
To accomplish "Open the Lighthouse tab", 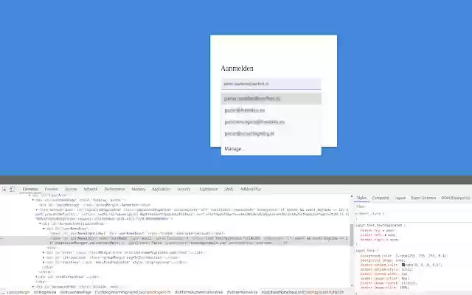I will pyautogui.click(x=208, y=190).
